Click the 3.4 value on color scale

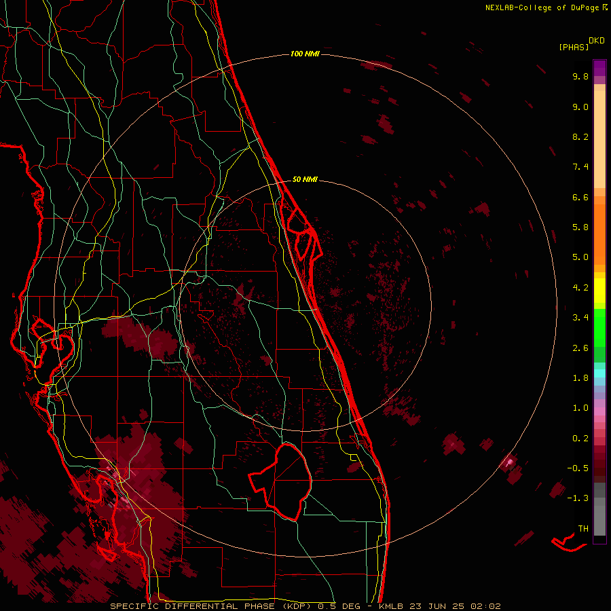(580, 318)
